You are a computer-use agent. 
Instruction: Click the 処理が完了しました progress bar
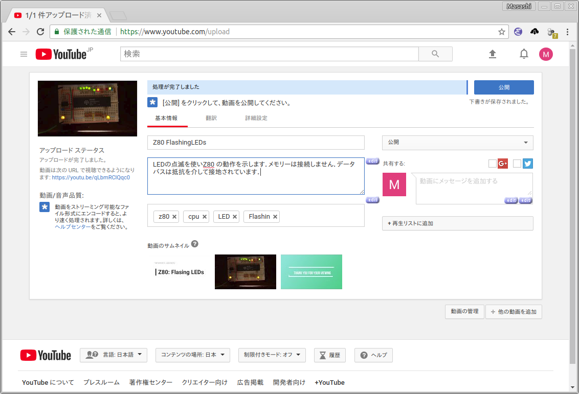tap(307, 87)
